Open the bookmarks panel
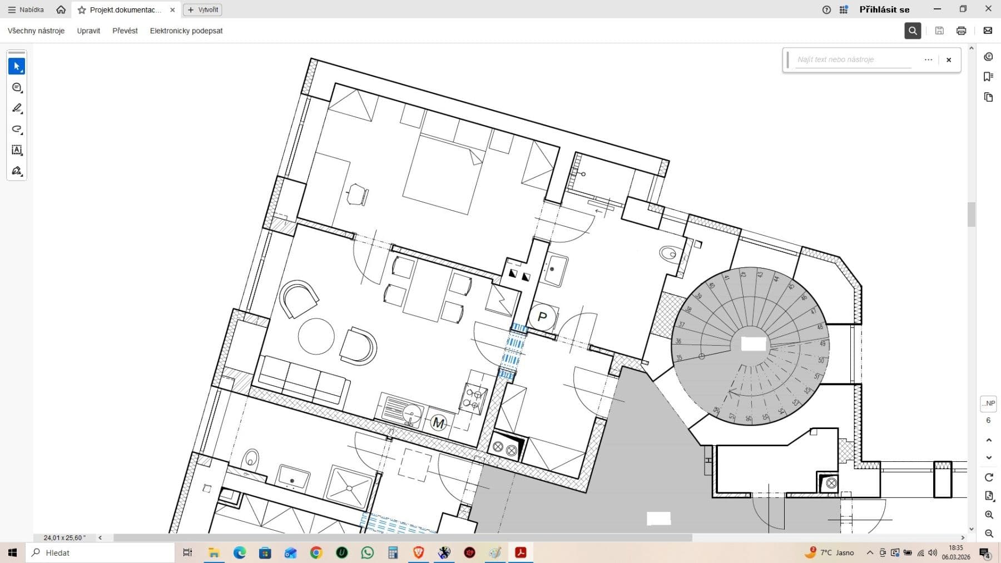 (x=989, y=77)
